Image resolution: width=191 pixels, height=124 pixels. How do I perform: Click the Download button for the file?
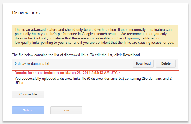[x=143, y=64]
